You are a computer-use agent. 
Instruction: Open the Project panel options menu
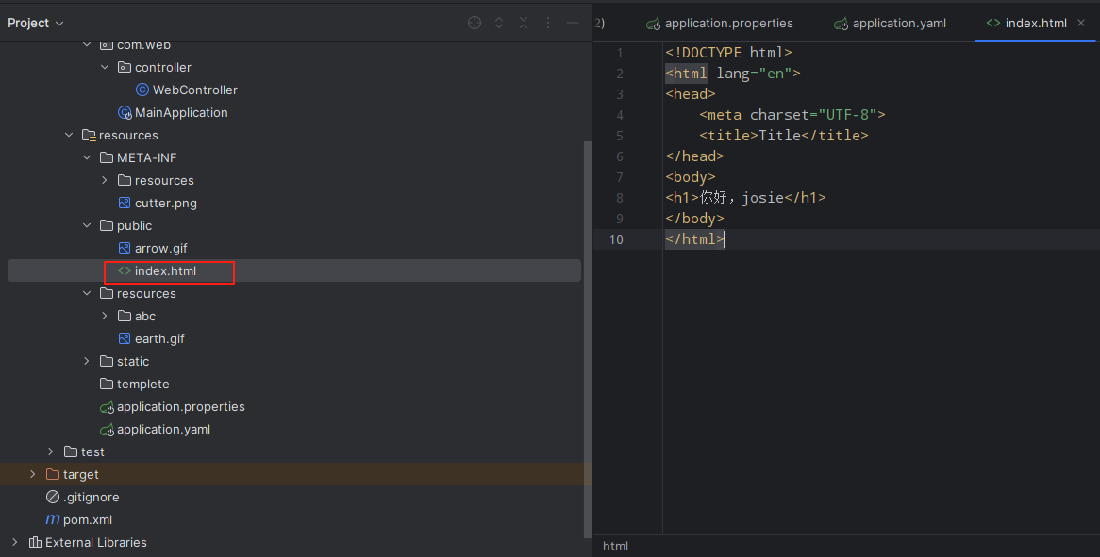click(x=548, y=24)
